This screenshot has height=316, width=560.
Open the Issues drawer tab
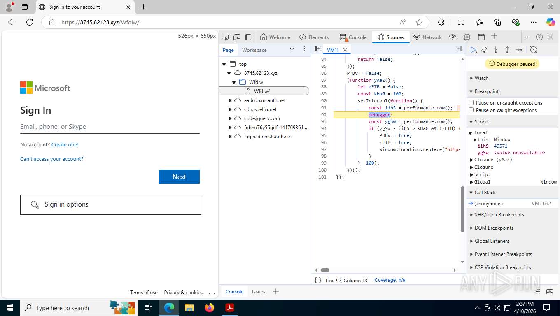click(x=259, y=292)
